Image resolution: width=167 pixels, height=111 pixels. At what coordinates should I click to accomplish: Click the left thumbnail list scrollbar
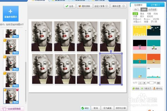[26, 82]
